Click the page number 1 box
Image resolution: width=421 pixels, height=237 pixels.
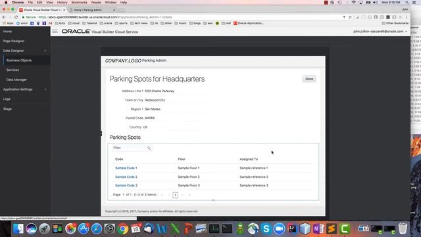[176, 195]
